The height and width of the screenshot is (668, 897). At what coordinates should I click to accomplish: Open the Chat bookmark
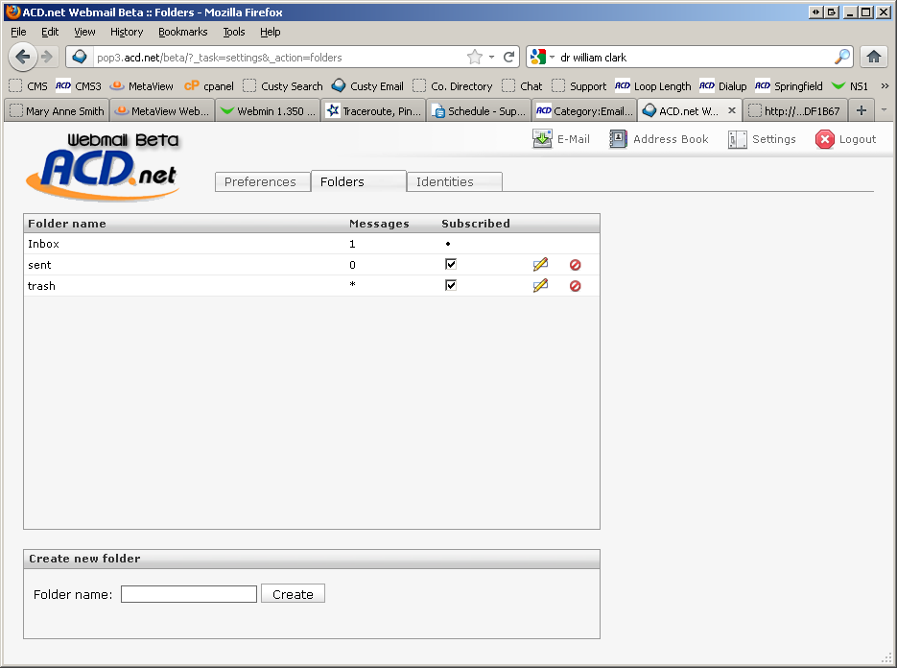pos(522,85)
